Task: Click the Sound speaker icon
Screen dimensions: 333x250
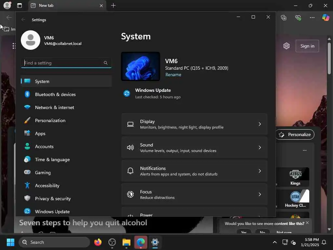Action: tap(130, 147)
